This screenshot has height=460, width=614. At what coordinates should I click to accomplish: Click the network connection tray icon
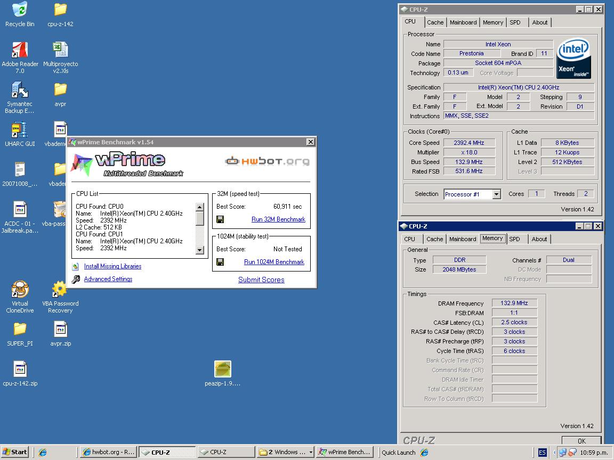[x=562, y=452]
